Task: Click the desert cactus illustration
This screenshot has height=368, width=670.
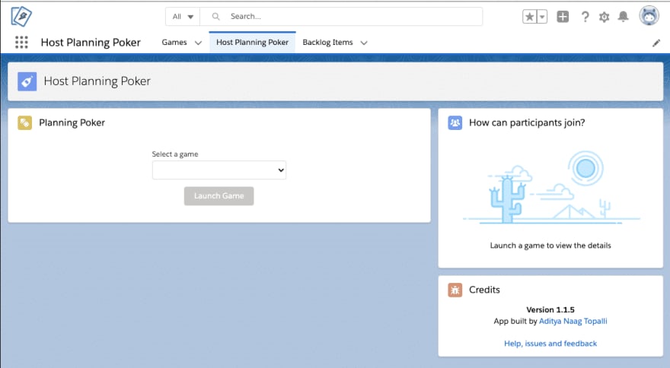Action: click(551, 187)
